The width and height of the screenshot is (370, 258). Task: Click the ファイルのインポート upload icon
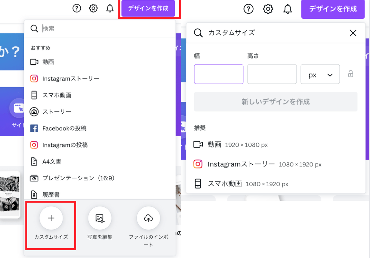point(148,218)
